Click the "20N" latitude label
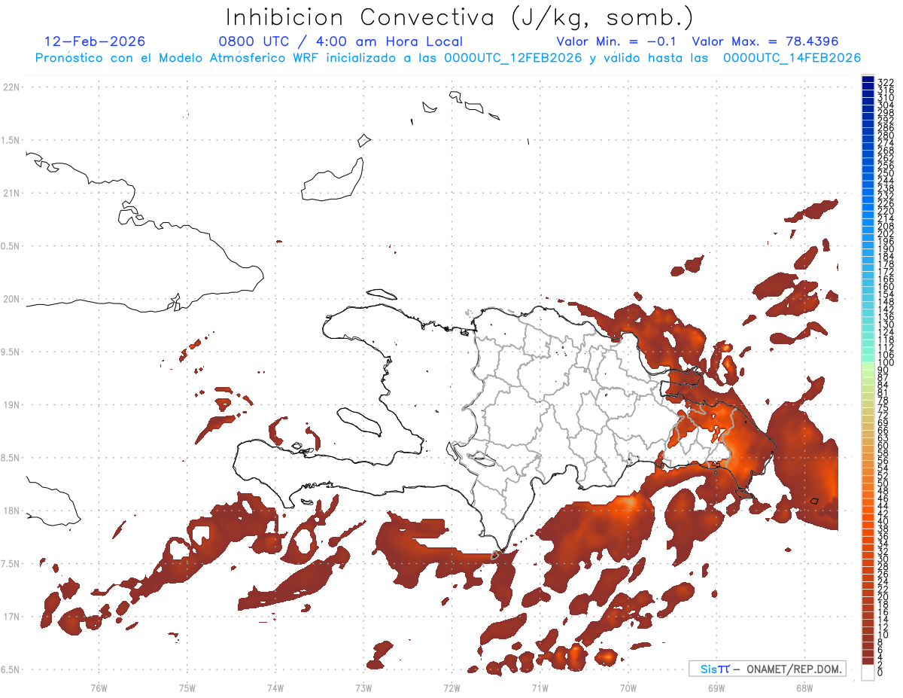Image resolution: width=903 pixels, height=698 pixels. (11, 299)
